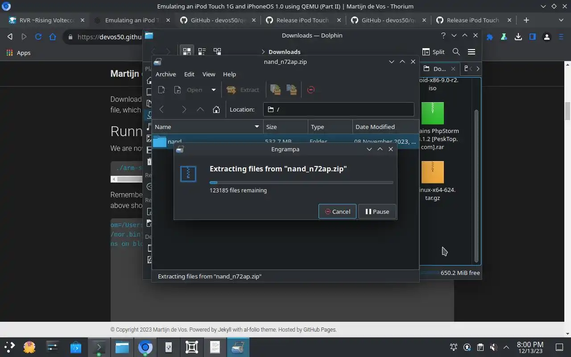The image size is (571, 357).
Task: Click the Location input field
Action: click(x=339, y=109)
